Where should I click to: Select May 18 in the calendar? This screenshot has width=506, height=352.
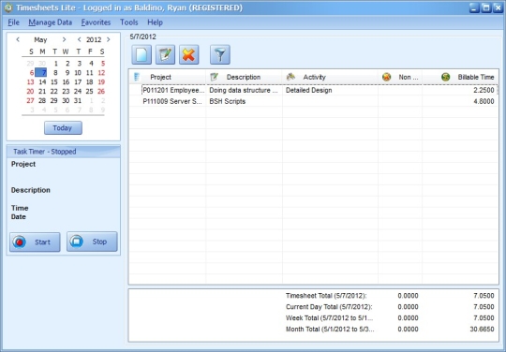coord(89,81)
